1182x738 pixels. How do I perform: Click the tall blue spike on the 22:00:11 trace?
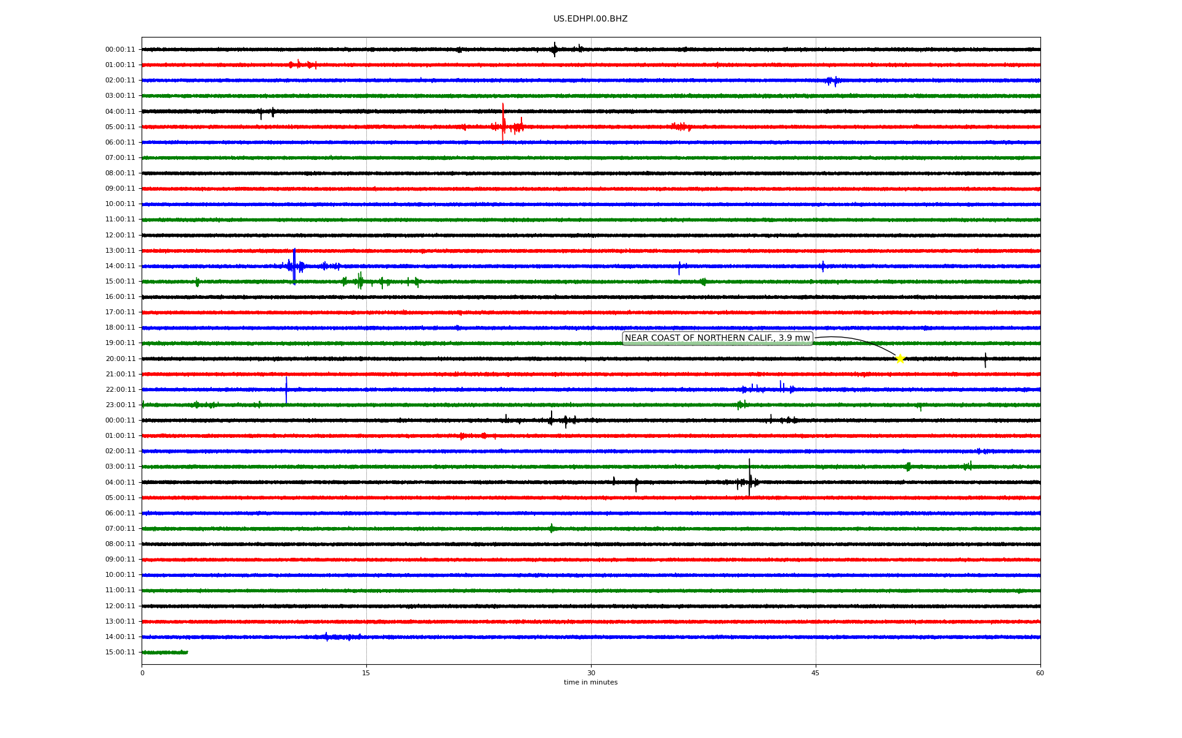286,390
